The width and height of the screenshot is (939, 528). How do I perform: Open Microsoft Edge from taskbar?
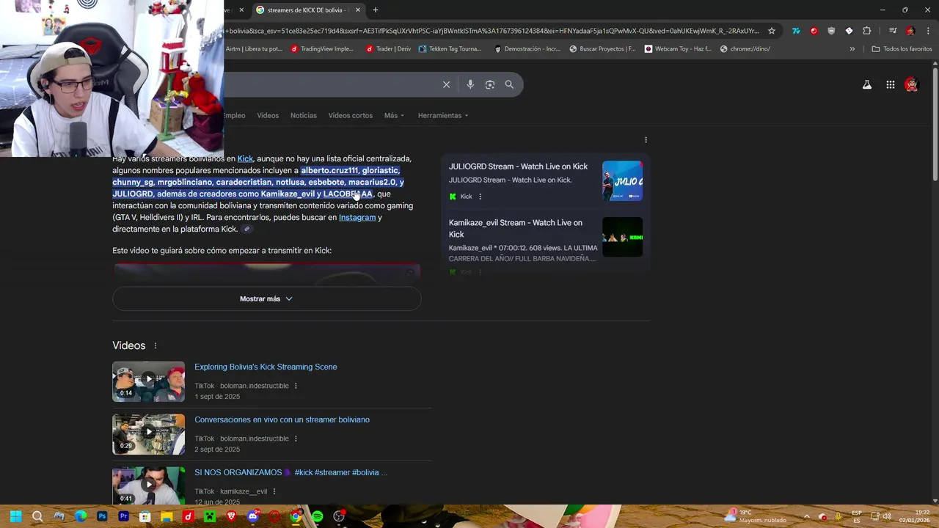(x=81, y=516)
